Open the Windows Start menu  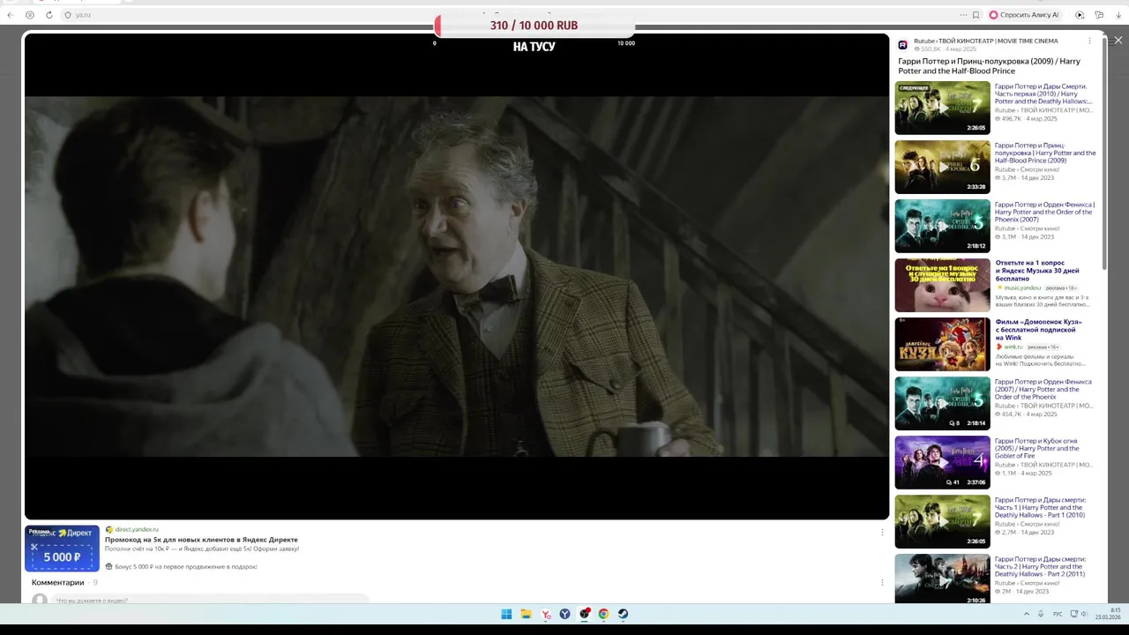point(506,614)
